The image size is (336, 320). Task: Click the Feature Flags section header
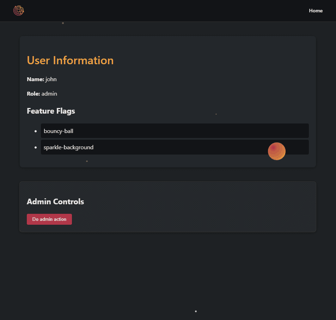(x=51, y=111)
